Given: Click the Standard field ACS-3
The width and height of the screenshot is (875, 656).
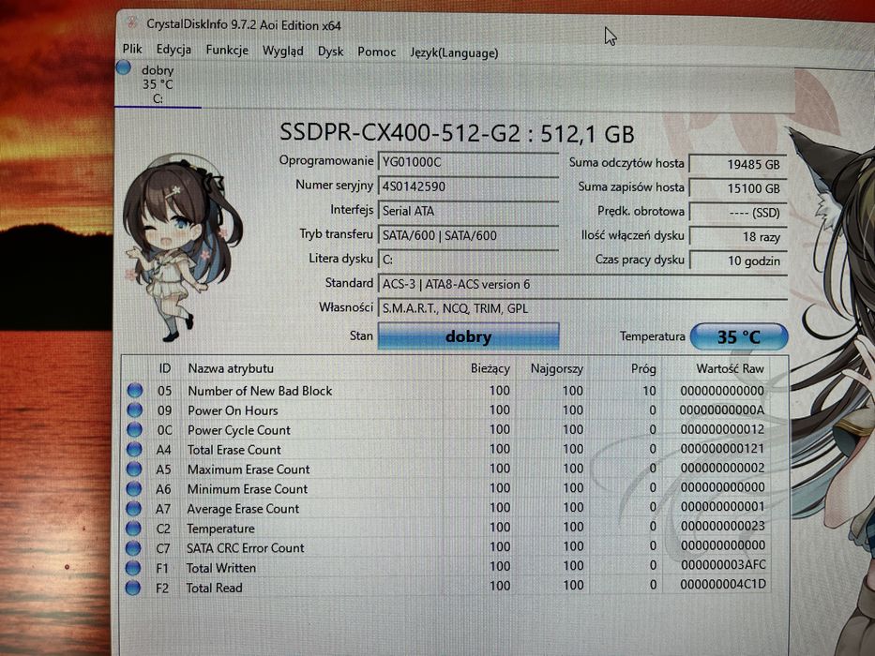Looking at the screenshot, I should 582,285.
